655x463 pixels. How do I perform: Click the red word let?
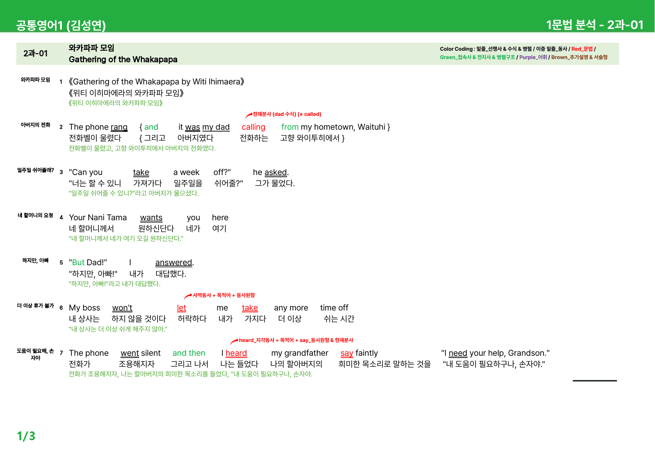click(x=181, y=308)
